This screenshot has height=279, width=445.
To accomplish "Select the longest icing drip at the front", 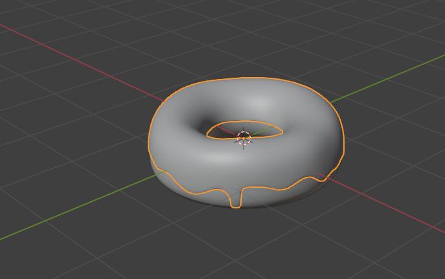I will (236, 199).
